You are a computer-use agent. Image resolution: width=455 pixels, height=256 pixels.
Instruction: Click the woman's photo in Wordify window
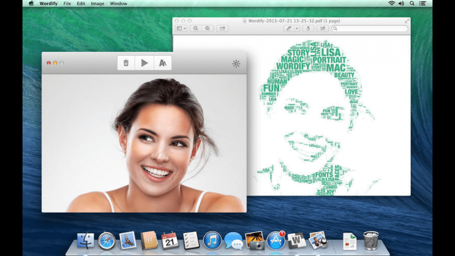click(x=144, y=143)
